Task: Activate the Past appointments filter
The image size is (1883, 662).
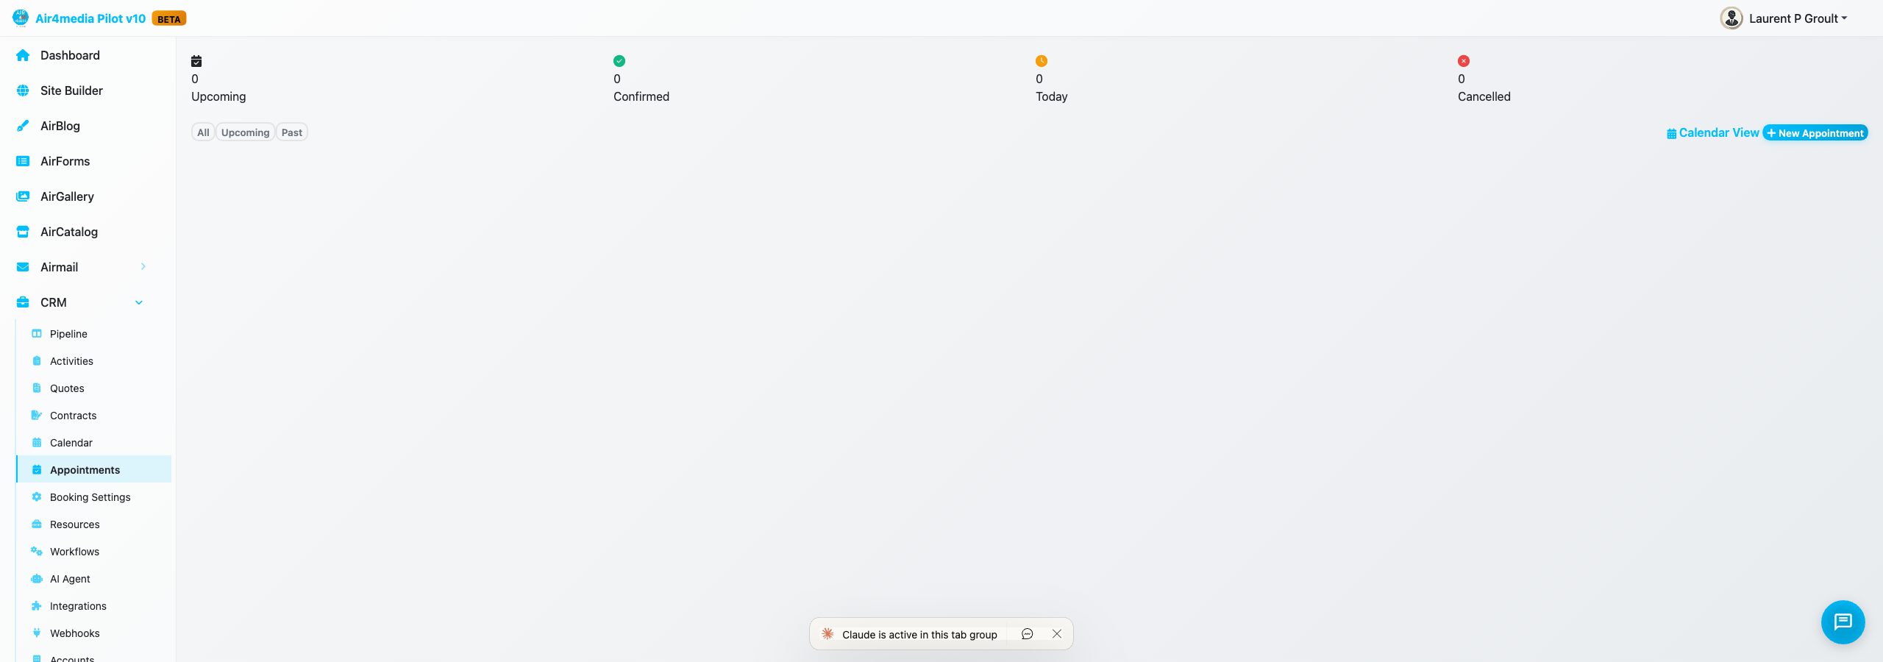Action: [x=291, y=132]
